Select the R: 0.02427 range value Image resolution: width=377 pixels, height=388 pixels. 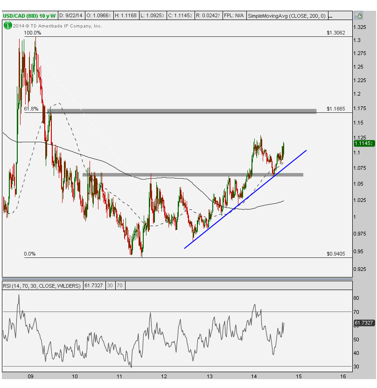pos(208,15)
